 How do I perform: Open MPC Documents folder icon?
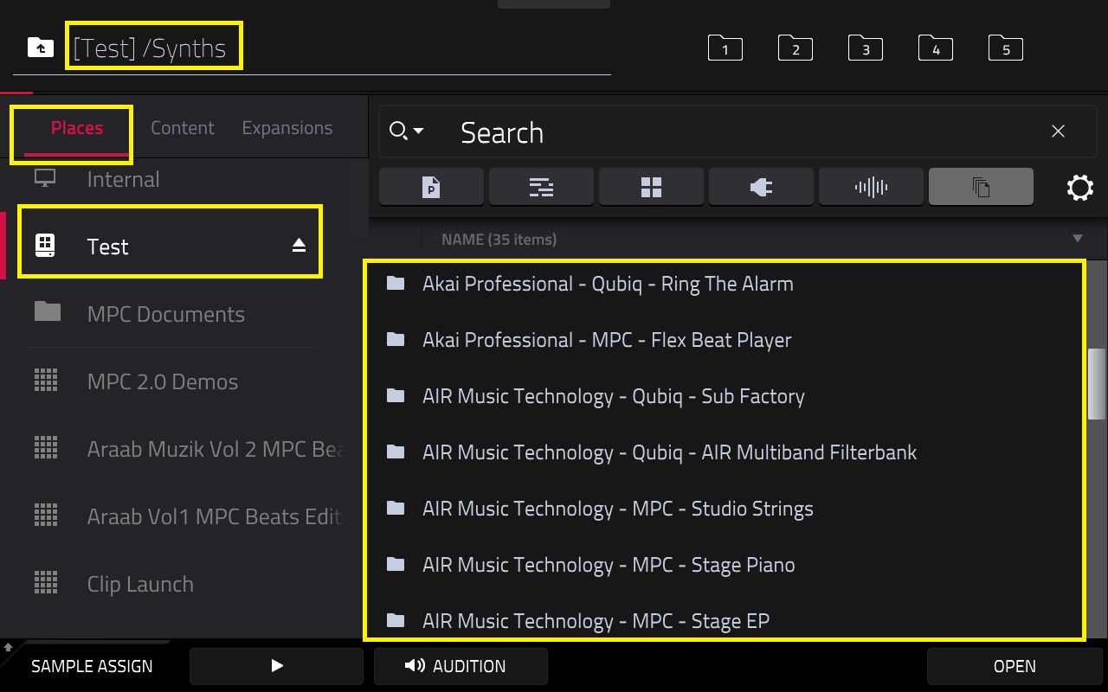click(48, 311)
